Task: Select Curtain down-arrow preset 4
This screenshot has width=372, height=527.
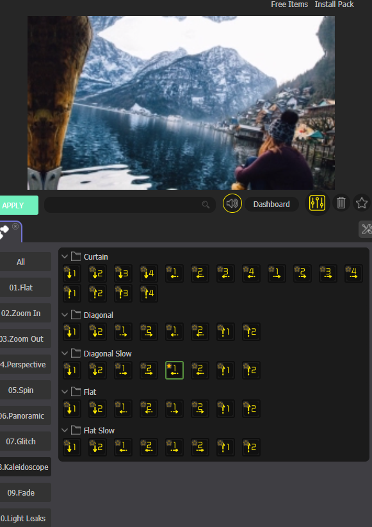Action: (x=149, y=273)
